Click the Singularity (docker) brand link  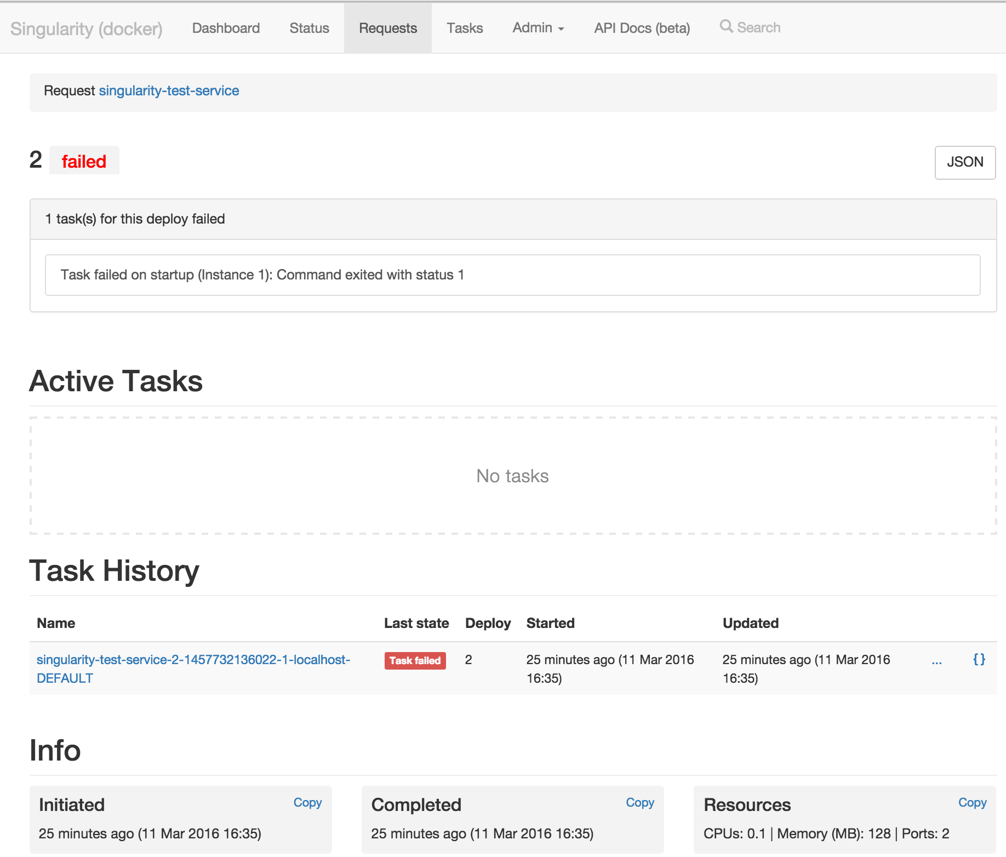pos(87,28)
